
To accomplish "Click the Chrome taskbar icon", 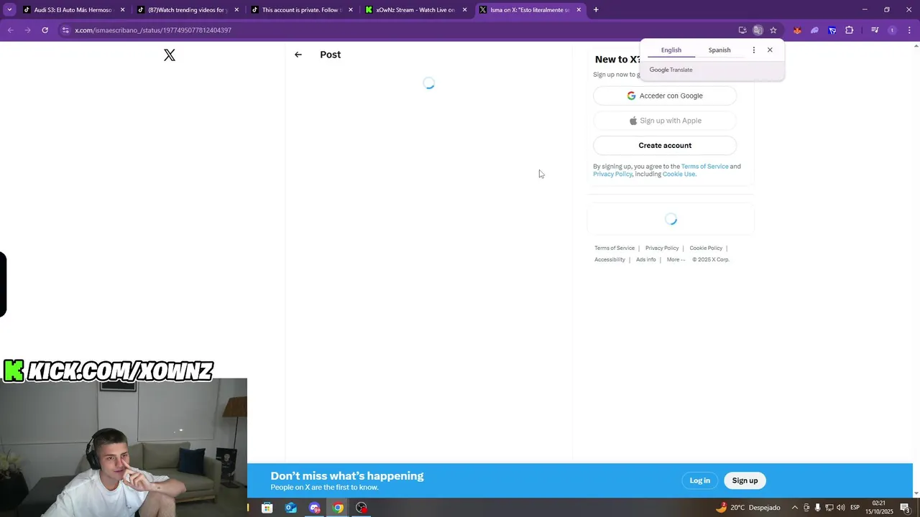I will coord(338,508).
